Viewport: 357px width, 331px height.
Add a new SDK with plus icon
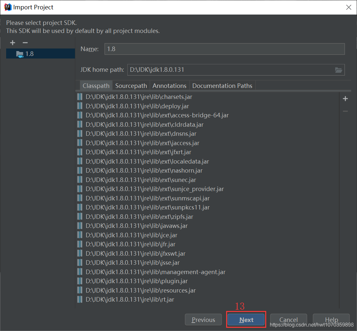pos(13,43)
